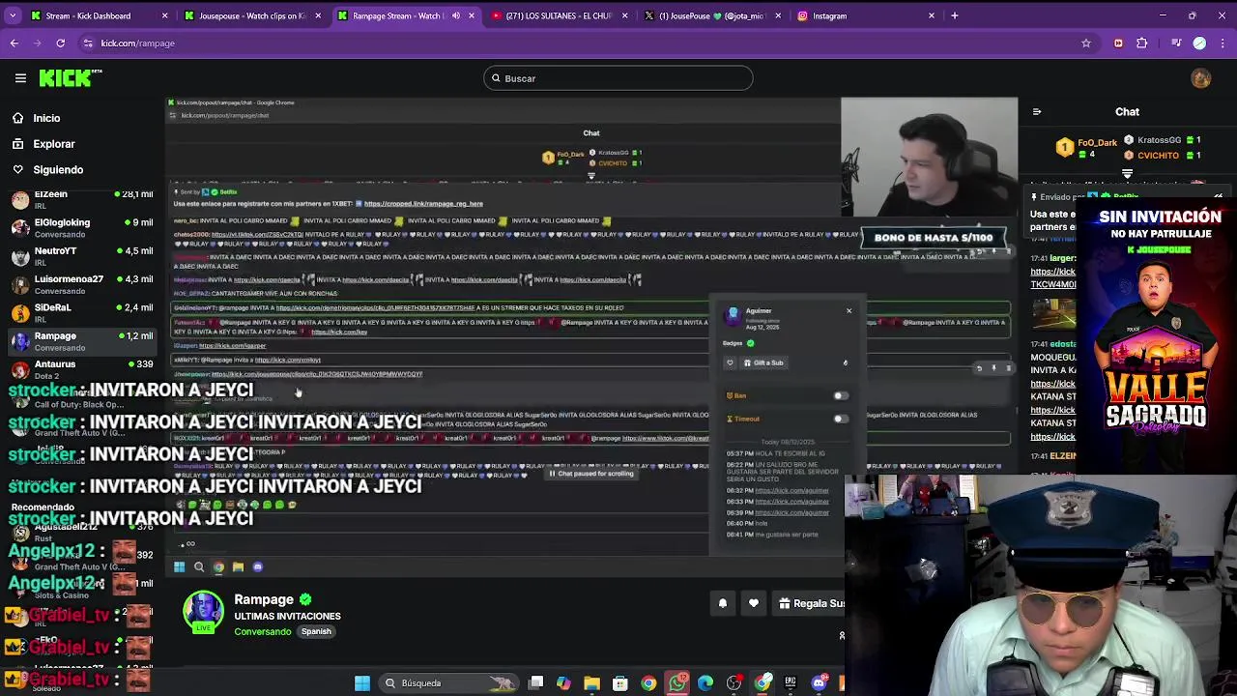Click the delete trash icon on chat message
This screenshot has height=696, width=1237.
click(x=1008, y=368)
